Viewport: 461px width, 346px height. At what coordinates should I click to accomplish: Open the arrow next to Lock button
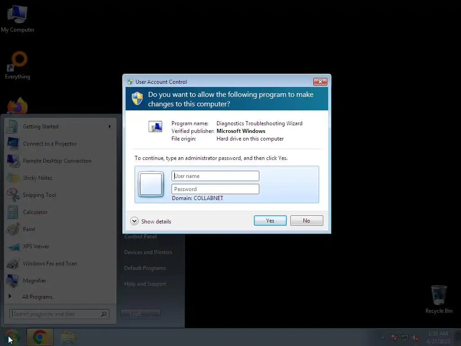pyautogui.click(x=155, y=314)
